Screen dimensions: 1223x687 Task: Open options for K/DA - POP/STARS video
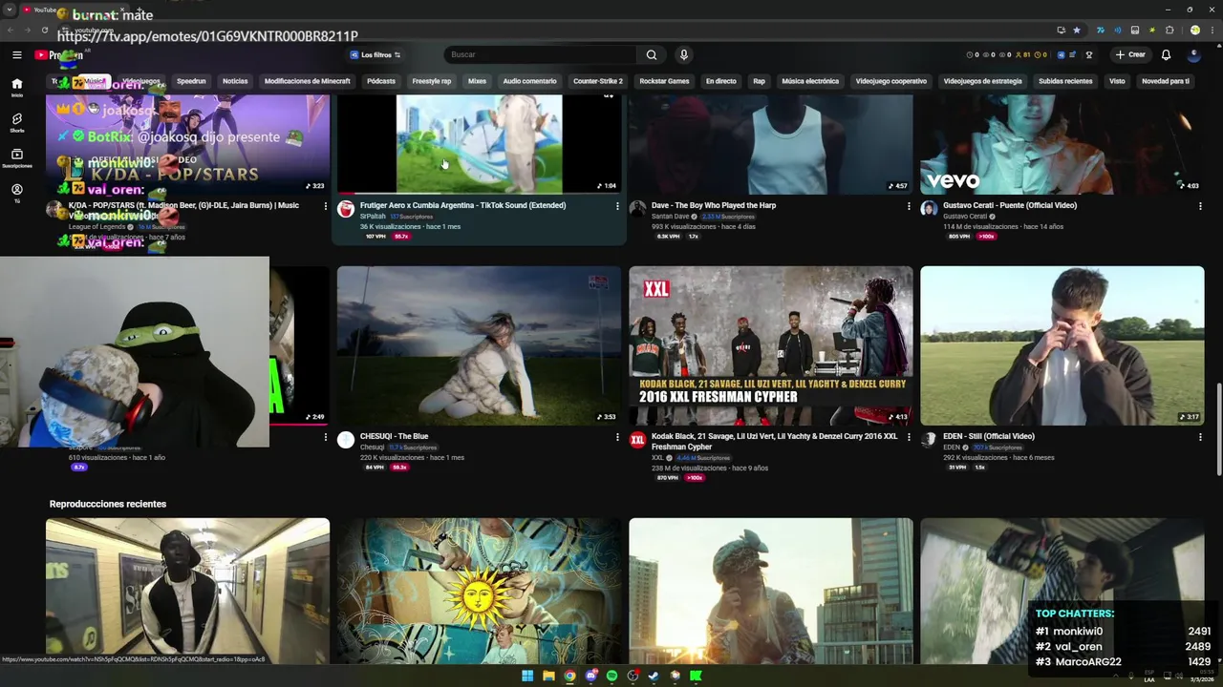(x=325, y=206)
